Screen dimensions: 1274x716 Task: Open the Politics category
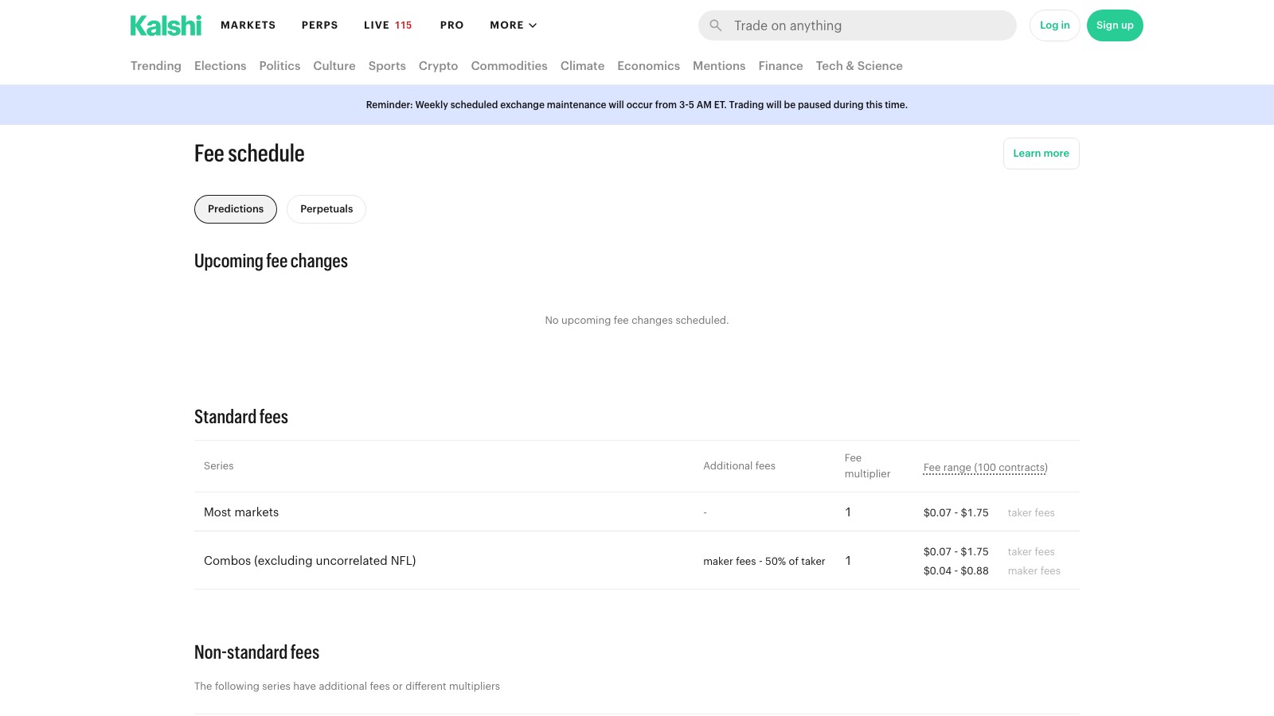[x=279, y=66]
